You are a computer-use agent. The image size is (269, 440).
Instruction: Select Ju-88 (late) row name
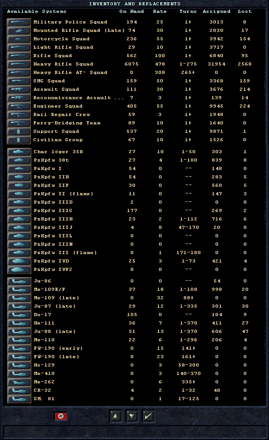pyautogui.click(x=55, y=332)
